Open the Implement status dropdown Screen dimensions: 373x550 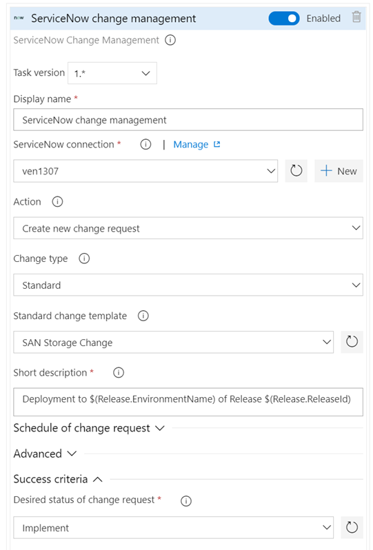coord(173,527)
